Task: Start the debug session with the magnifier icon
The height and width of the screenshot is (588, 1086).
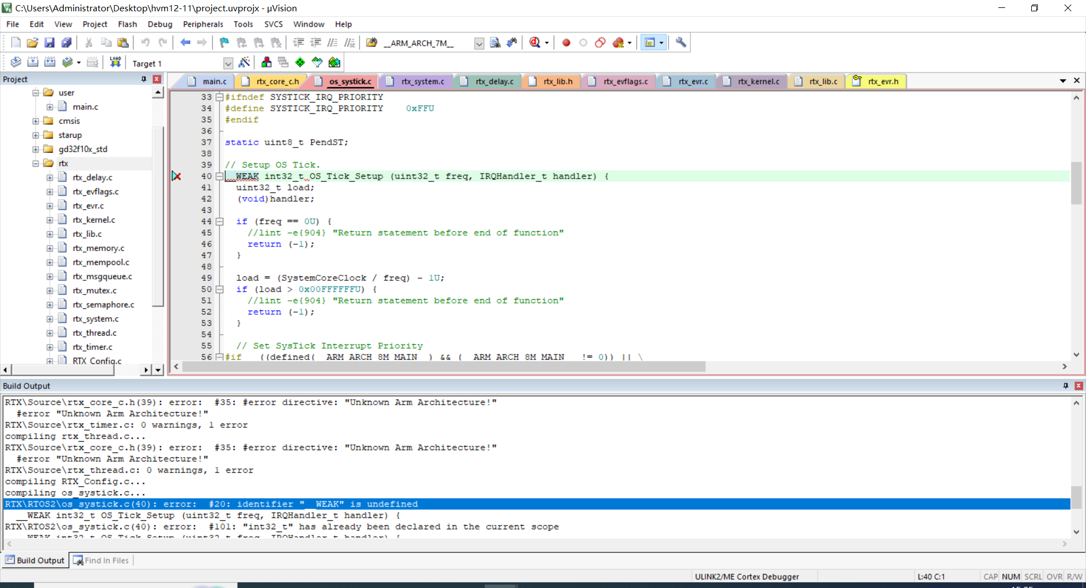Action: coord(535,42)
